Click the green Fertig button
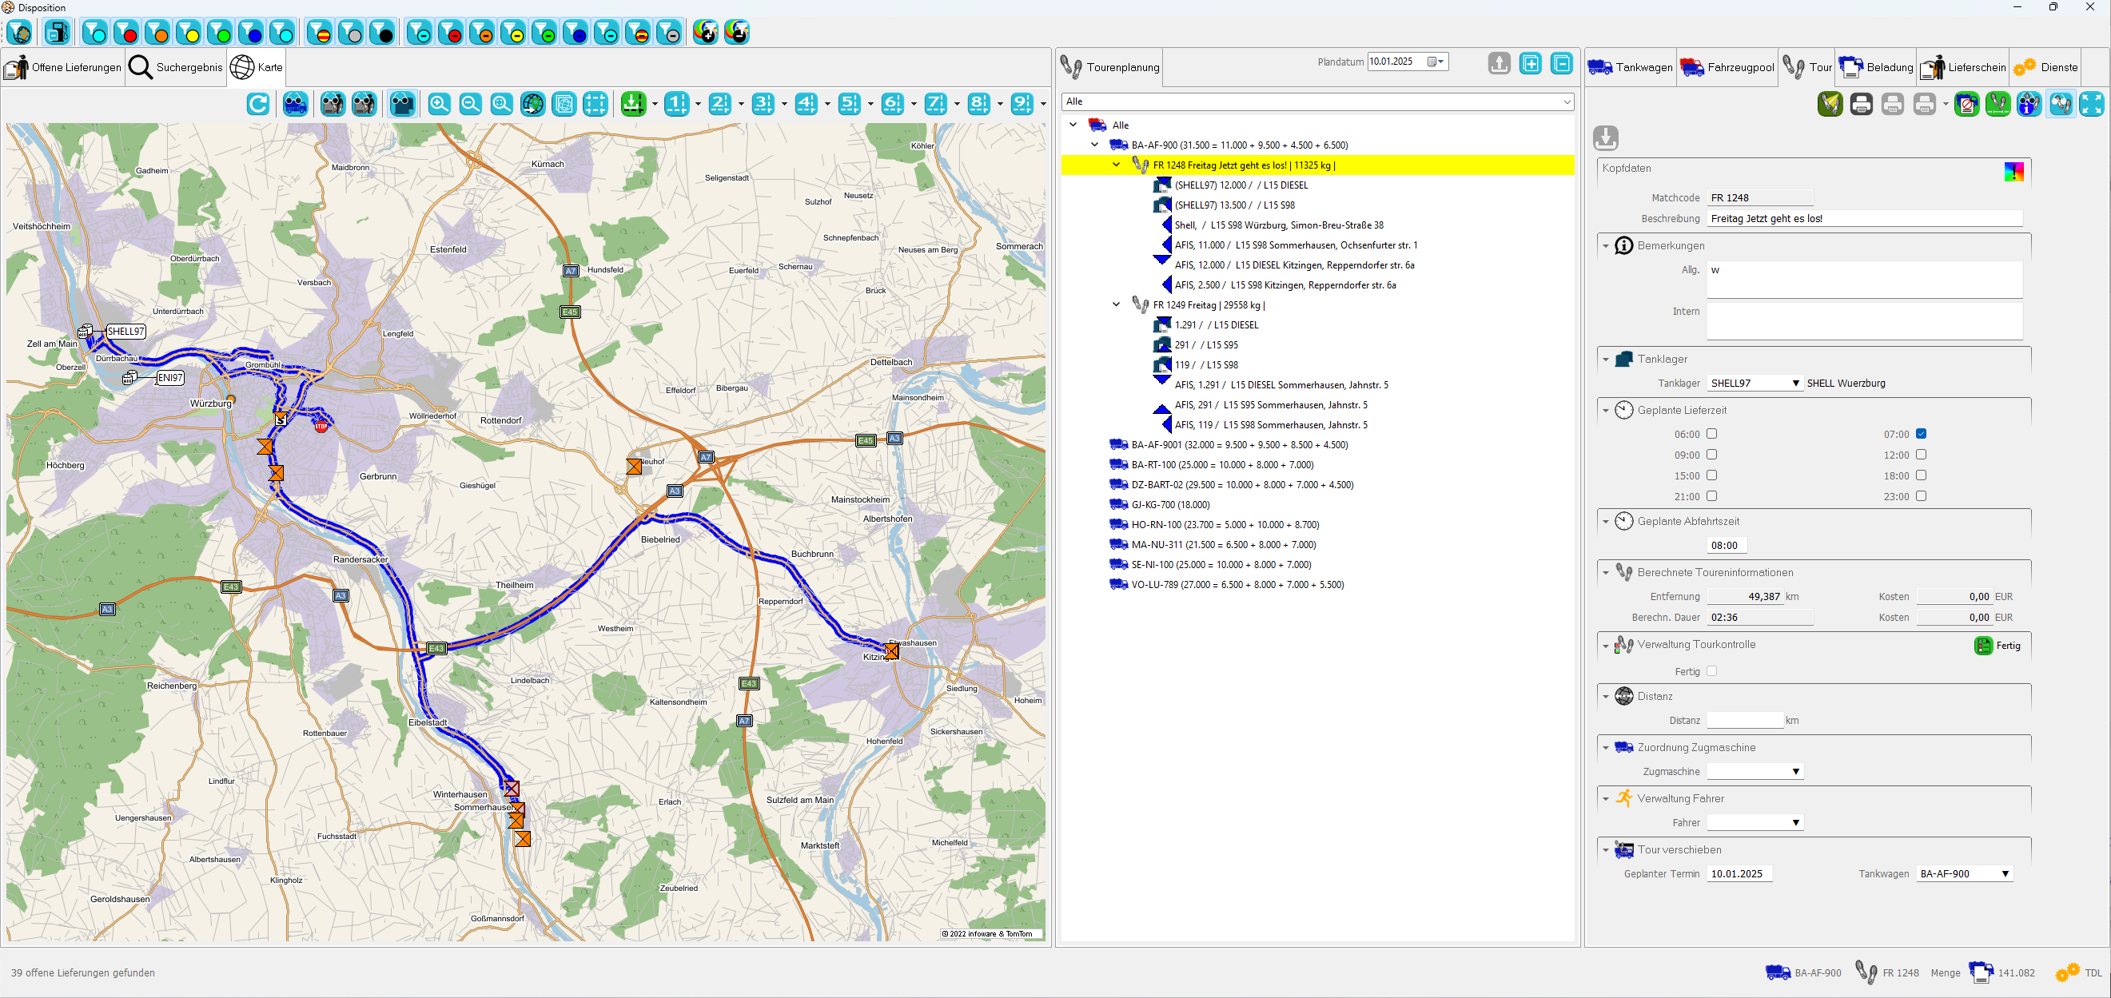 (x=1997, y=646)
